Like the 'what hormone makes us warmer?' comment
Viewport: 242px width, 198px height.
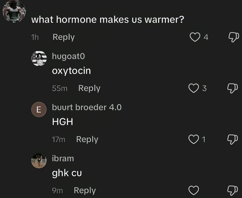pos(195,37)
